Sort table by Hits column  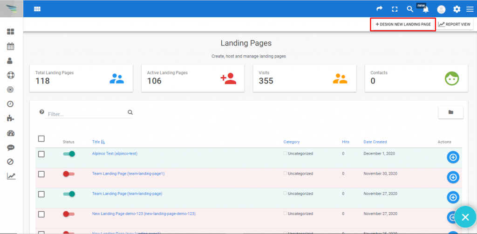click(346, 142)
